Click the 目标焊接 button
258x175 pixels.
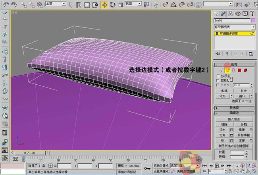tap(243, 135)
